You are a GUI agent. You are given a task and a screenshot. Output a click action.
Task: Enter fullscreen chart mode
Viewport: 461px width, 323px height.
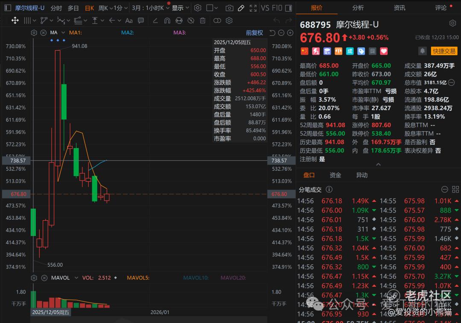coord(253,8)
